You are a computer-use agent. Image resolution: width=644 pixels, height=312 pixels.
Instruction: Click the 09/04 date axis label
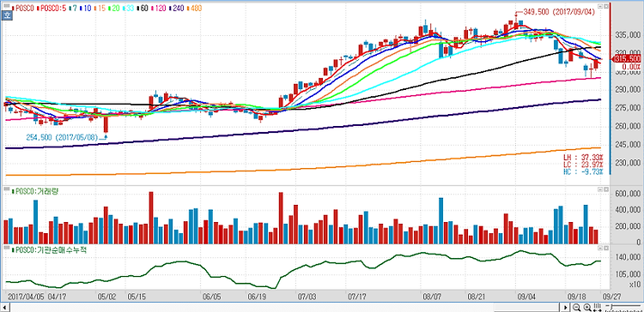(x=526, y=296)
